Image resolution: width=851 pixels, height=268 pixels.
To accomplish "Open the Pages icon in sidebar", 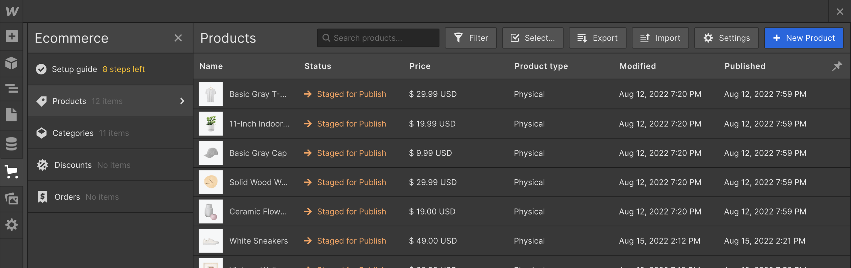I will click(x=12, y=115).
